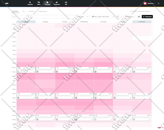The image size is (164, 130).
Task: Select the 7 Friday column header
Action: pyautogui.click(x=123, y=22)
